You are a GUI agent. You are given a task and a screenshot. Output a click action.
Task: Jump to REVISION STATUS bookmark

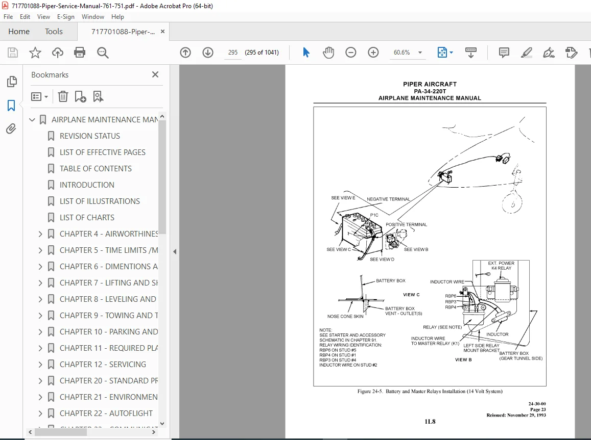[90, 136]
